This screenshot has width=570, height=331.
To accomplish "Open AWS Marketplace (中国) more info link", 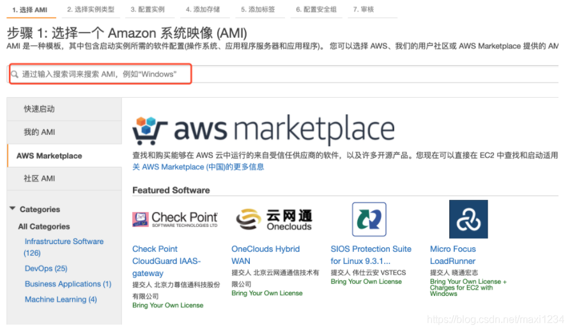I will tap(198, 167).
